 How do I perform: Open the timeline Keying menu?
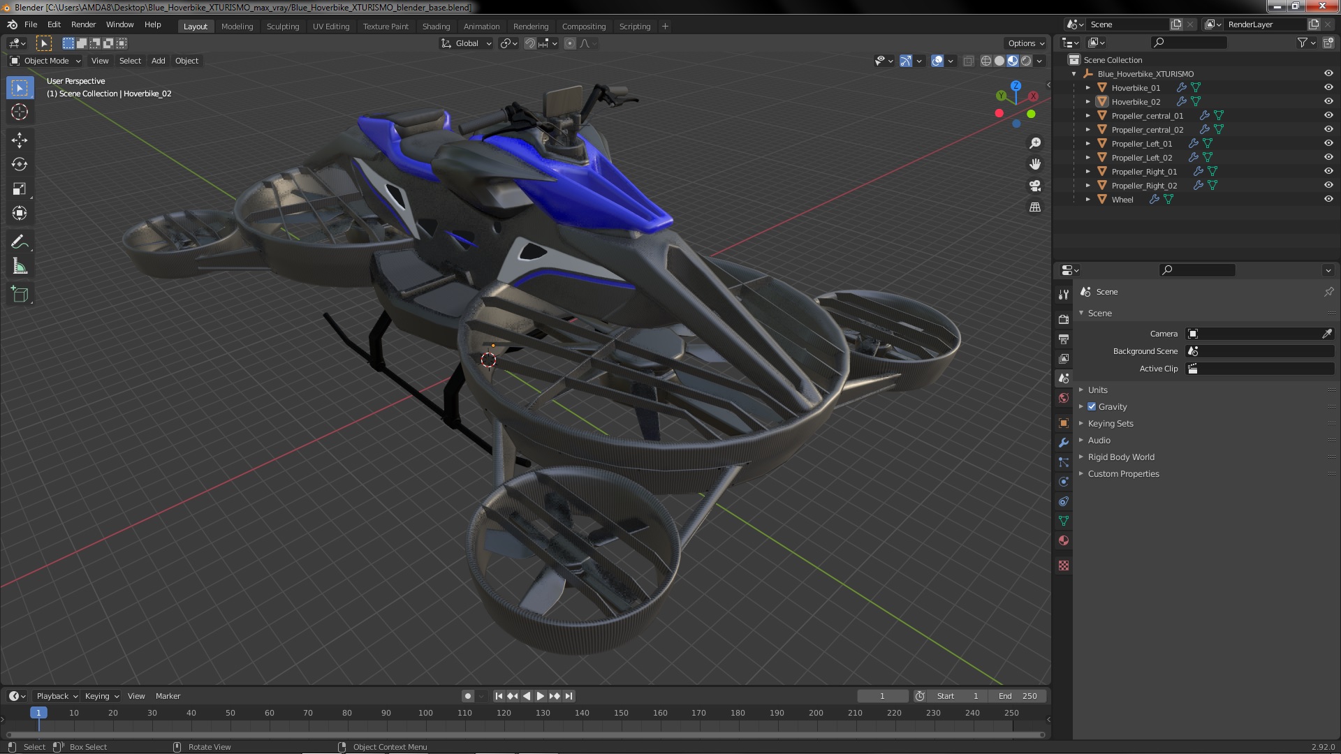click(101, 696)
